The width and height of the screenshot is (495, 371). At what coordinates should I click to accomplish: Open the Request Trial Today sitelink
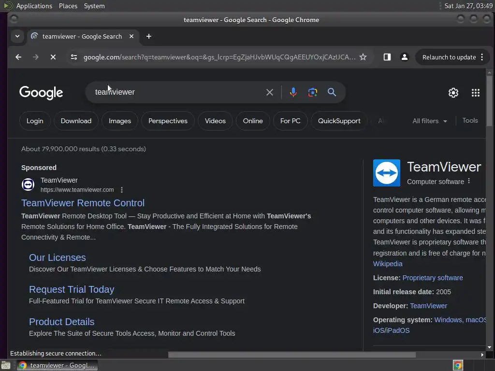(x=72, y=289)
